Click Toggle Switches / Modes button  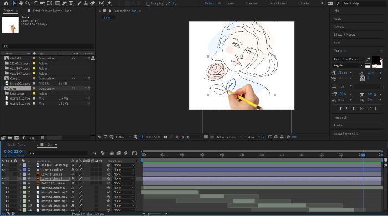click(88, 214)
